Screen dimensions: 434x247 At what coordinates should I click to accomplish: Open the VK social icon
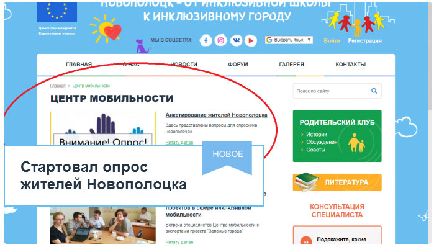236,41
